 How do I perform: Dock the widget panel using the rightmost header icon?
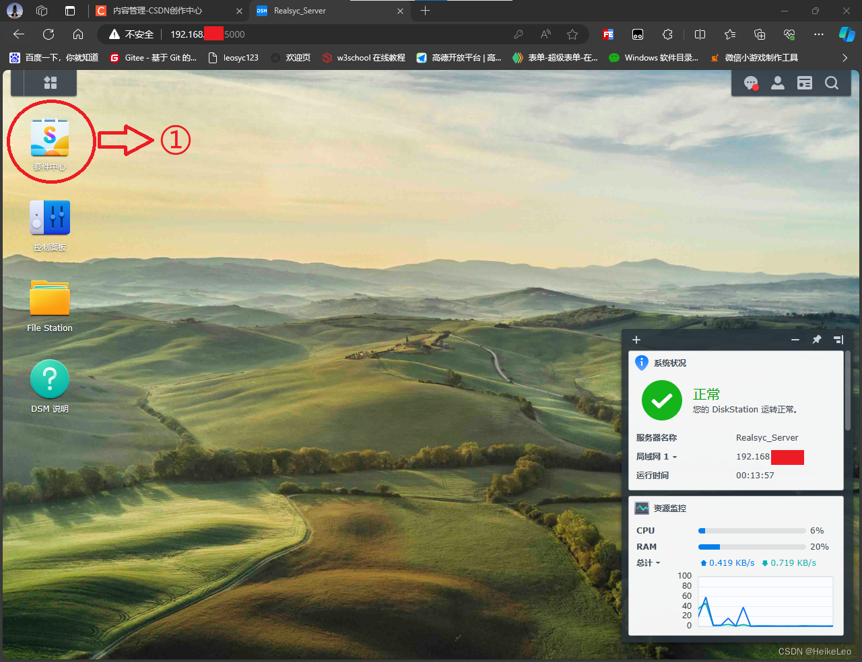coord(838,340)
